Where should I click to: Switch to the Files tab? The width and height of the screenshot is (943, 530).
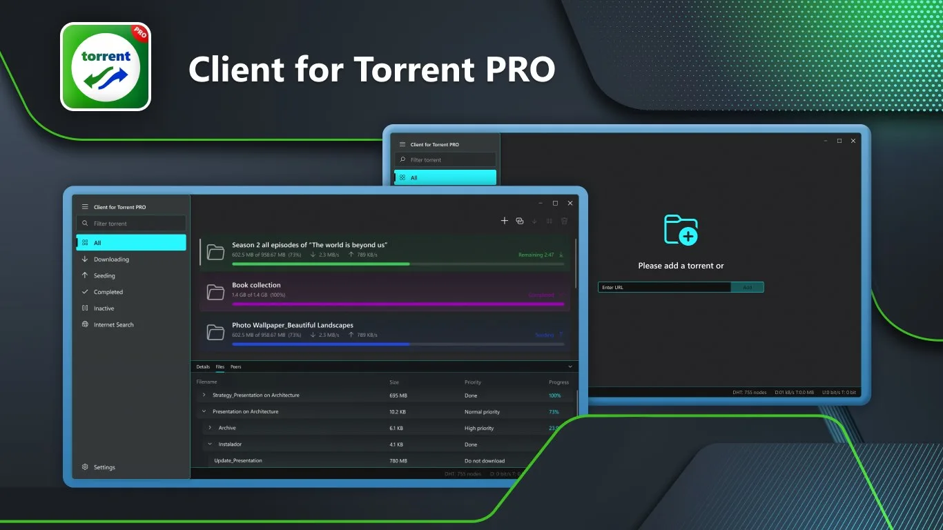coord(220,367)
